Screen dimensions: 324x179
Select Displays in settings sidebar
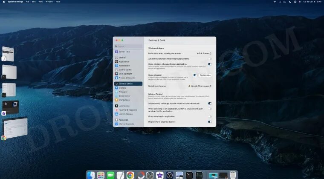coord(128,88)
